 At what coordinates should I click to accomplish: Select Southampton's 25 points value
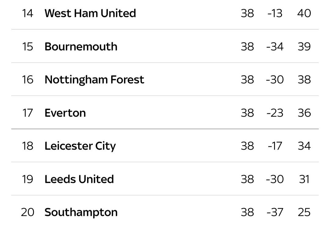(304, 212)
